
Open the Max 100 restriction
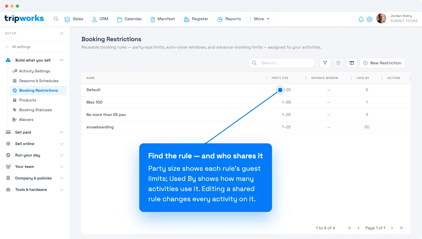click(x=246, y=102)
